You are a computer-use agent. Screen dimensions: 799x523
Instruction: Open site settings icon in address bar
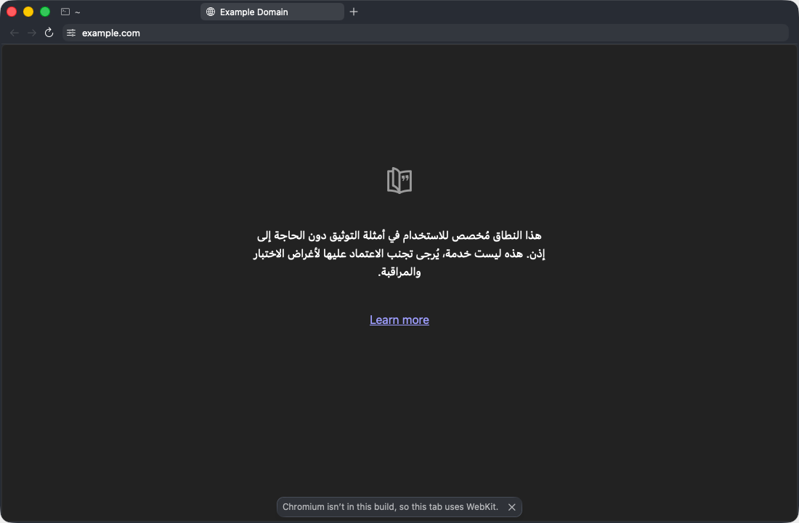[71, 33]
